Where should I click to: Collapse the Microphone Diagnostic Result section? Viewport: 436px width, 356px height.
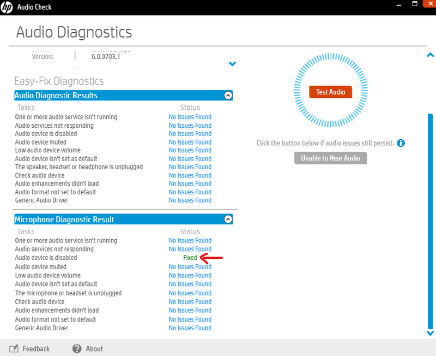(228, 219)
